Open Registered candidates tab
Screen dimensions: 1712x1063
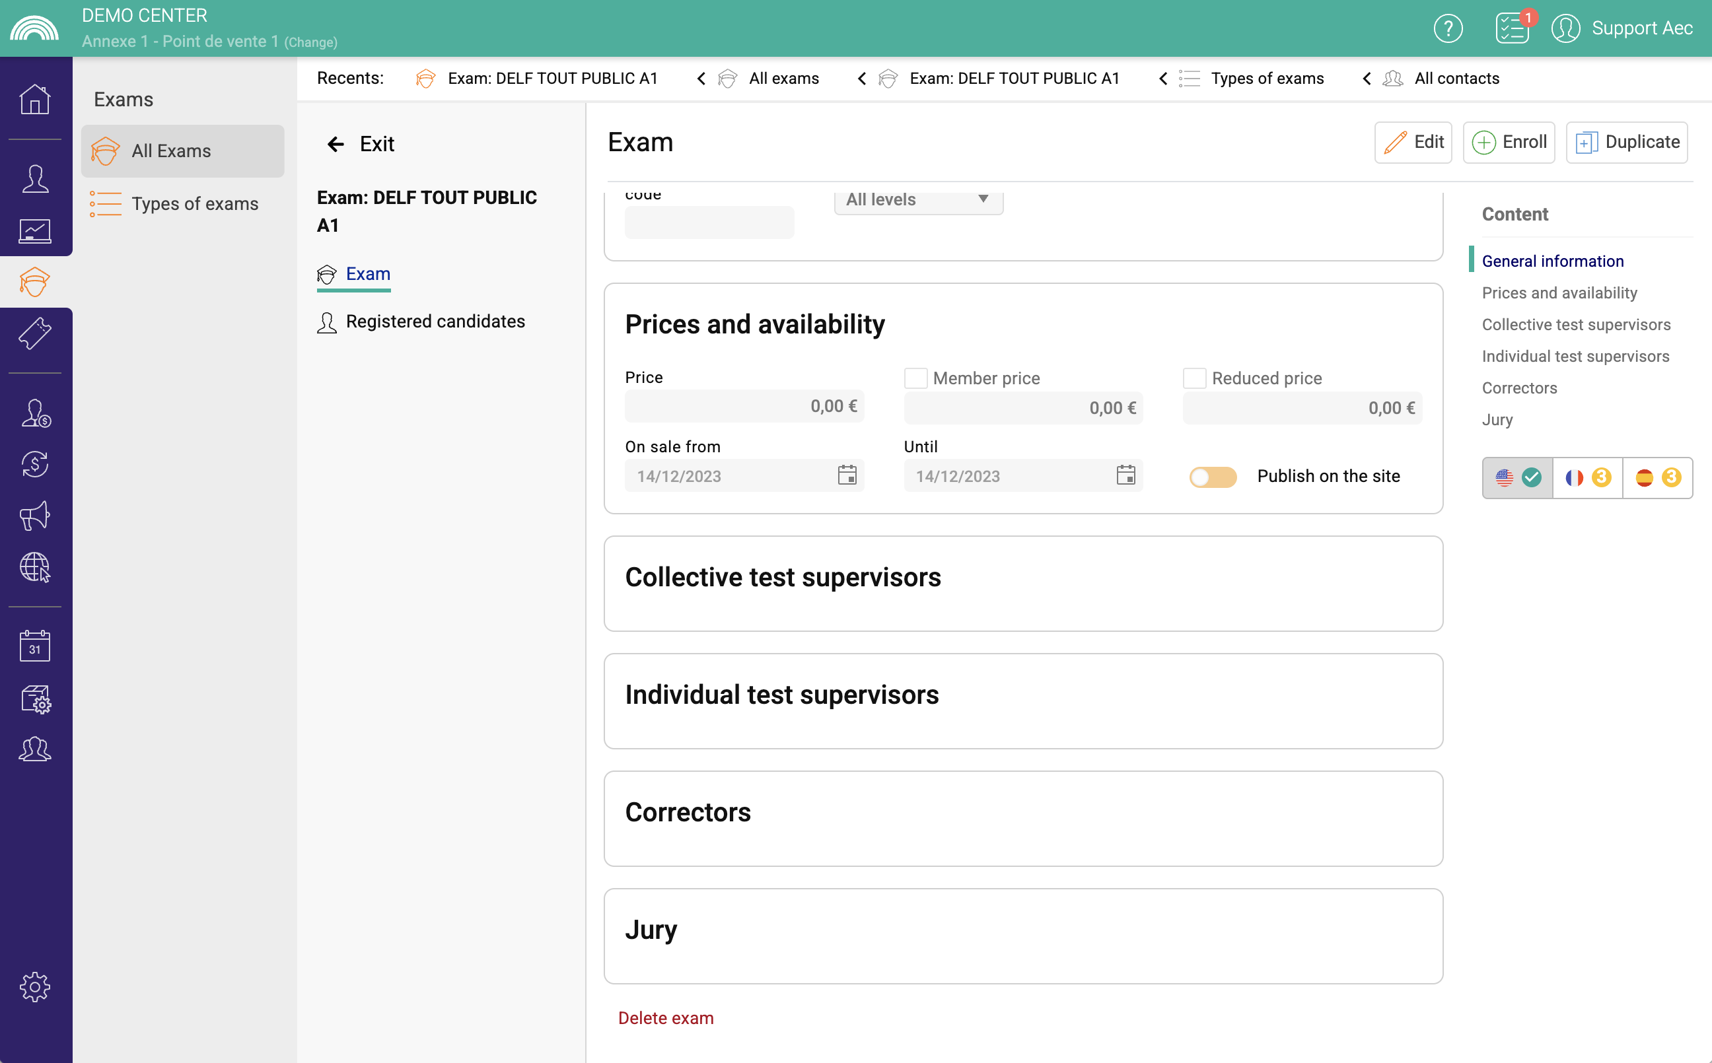tap(435, 322)
